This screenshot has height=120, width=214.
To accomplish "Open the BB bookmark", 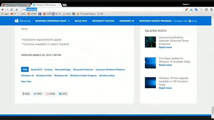I will 100,14.
